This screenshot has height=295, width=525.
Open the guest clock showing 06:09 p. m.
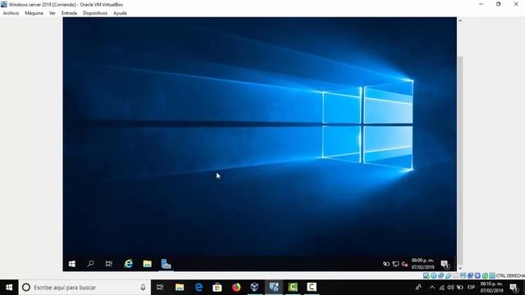pos(422,264)
